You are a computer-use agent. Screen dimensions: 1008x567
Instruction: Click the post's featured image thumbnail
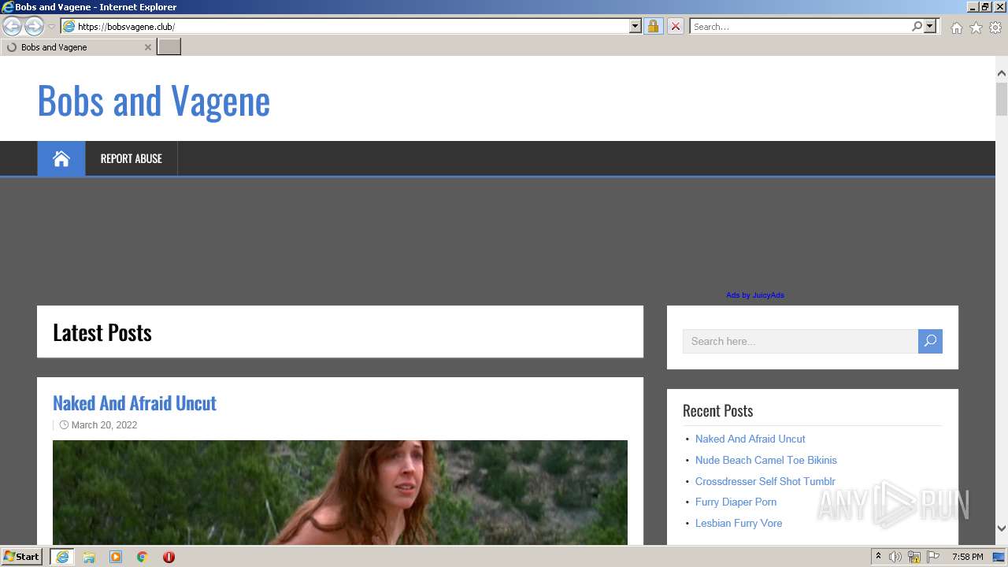[x=340, y=492]
